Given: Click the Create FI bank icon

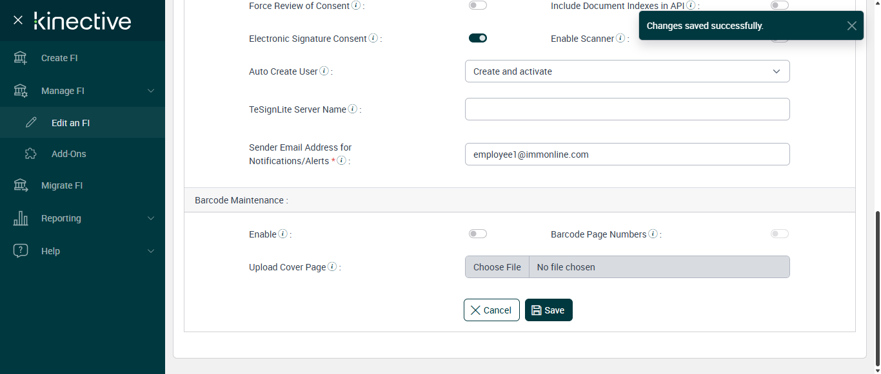Looking at the screenshot, I should [x=21, y=58].
